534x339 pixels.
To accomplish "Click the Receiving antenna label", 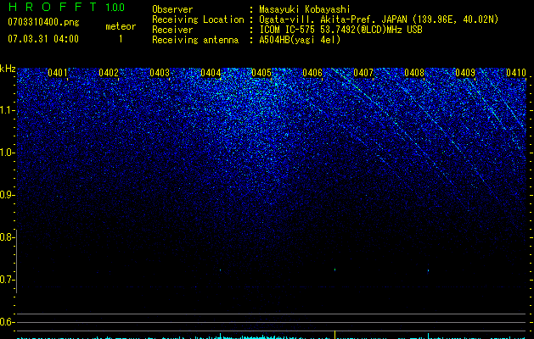I will [195, 40].
